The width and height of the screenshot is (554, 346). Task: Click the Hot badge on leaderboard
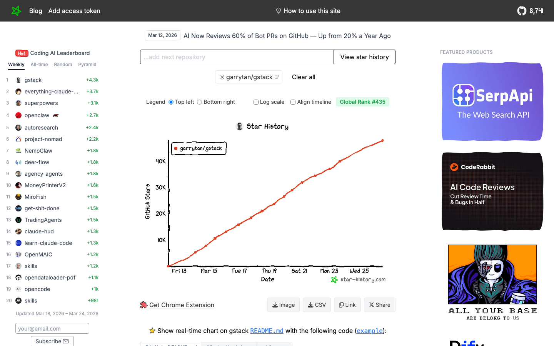point(22,53)
